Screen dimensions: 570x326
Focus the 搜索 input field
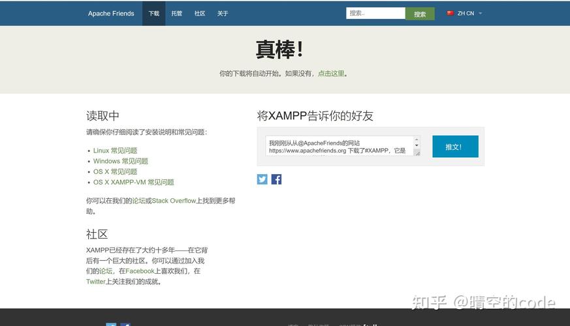coord(375,13)
